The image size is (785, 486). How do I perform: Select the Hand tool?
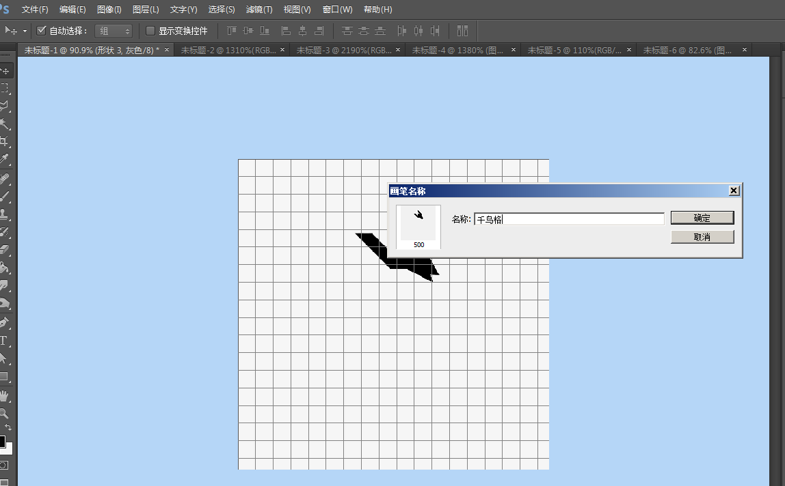pyautogui.click(x=5, y=396)
